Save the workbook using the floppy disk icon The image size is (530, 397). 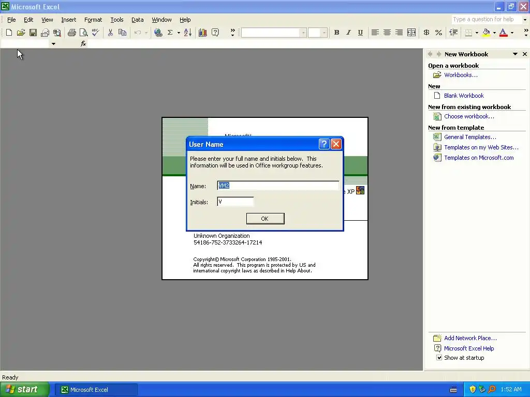point(33,33)
